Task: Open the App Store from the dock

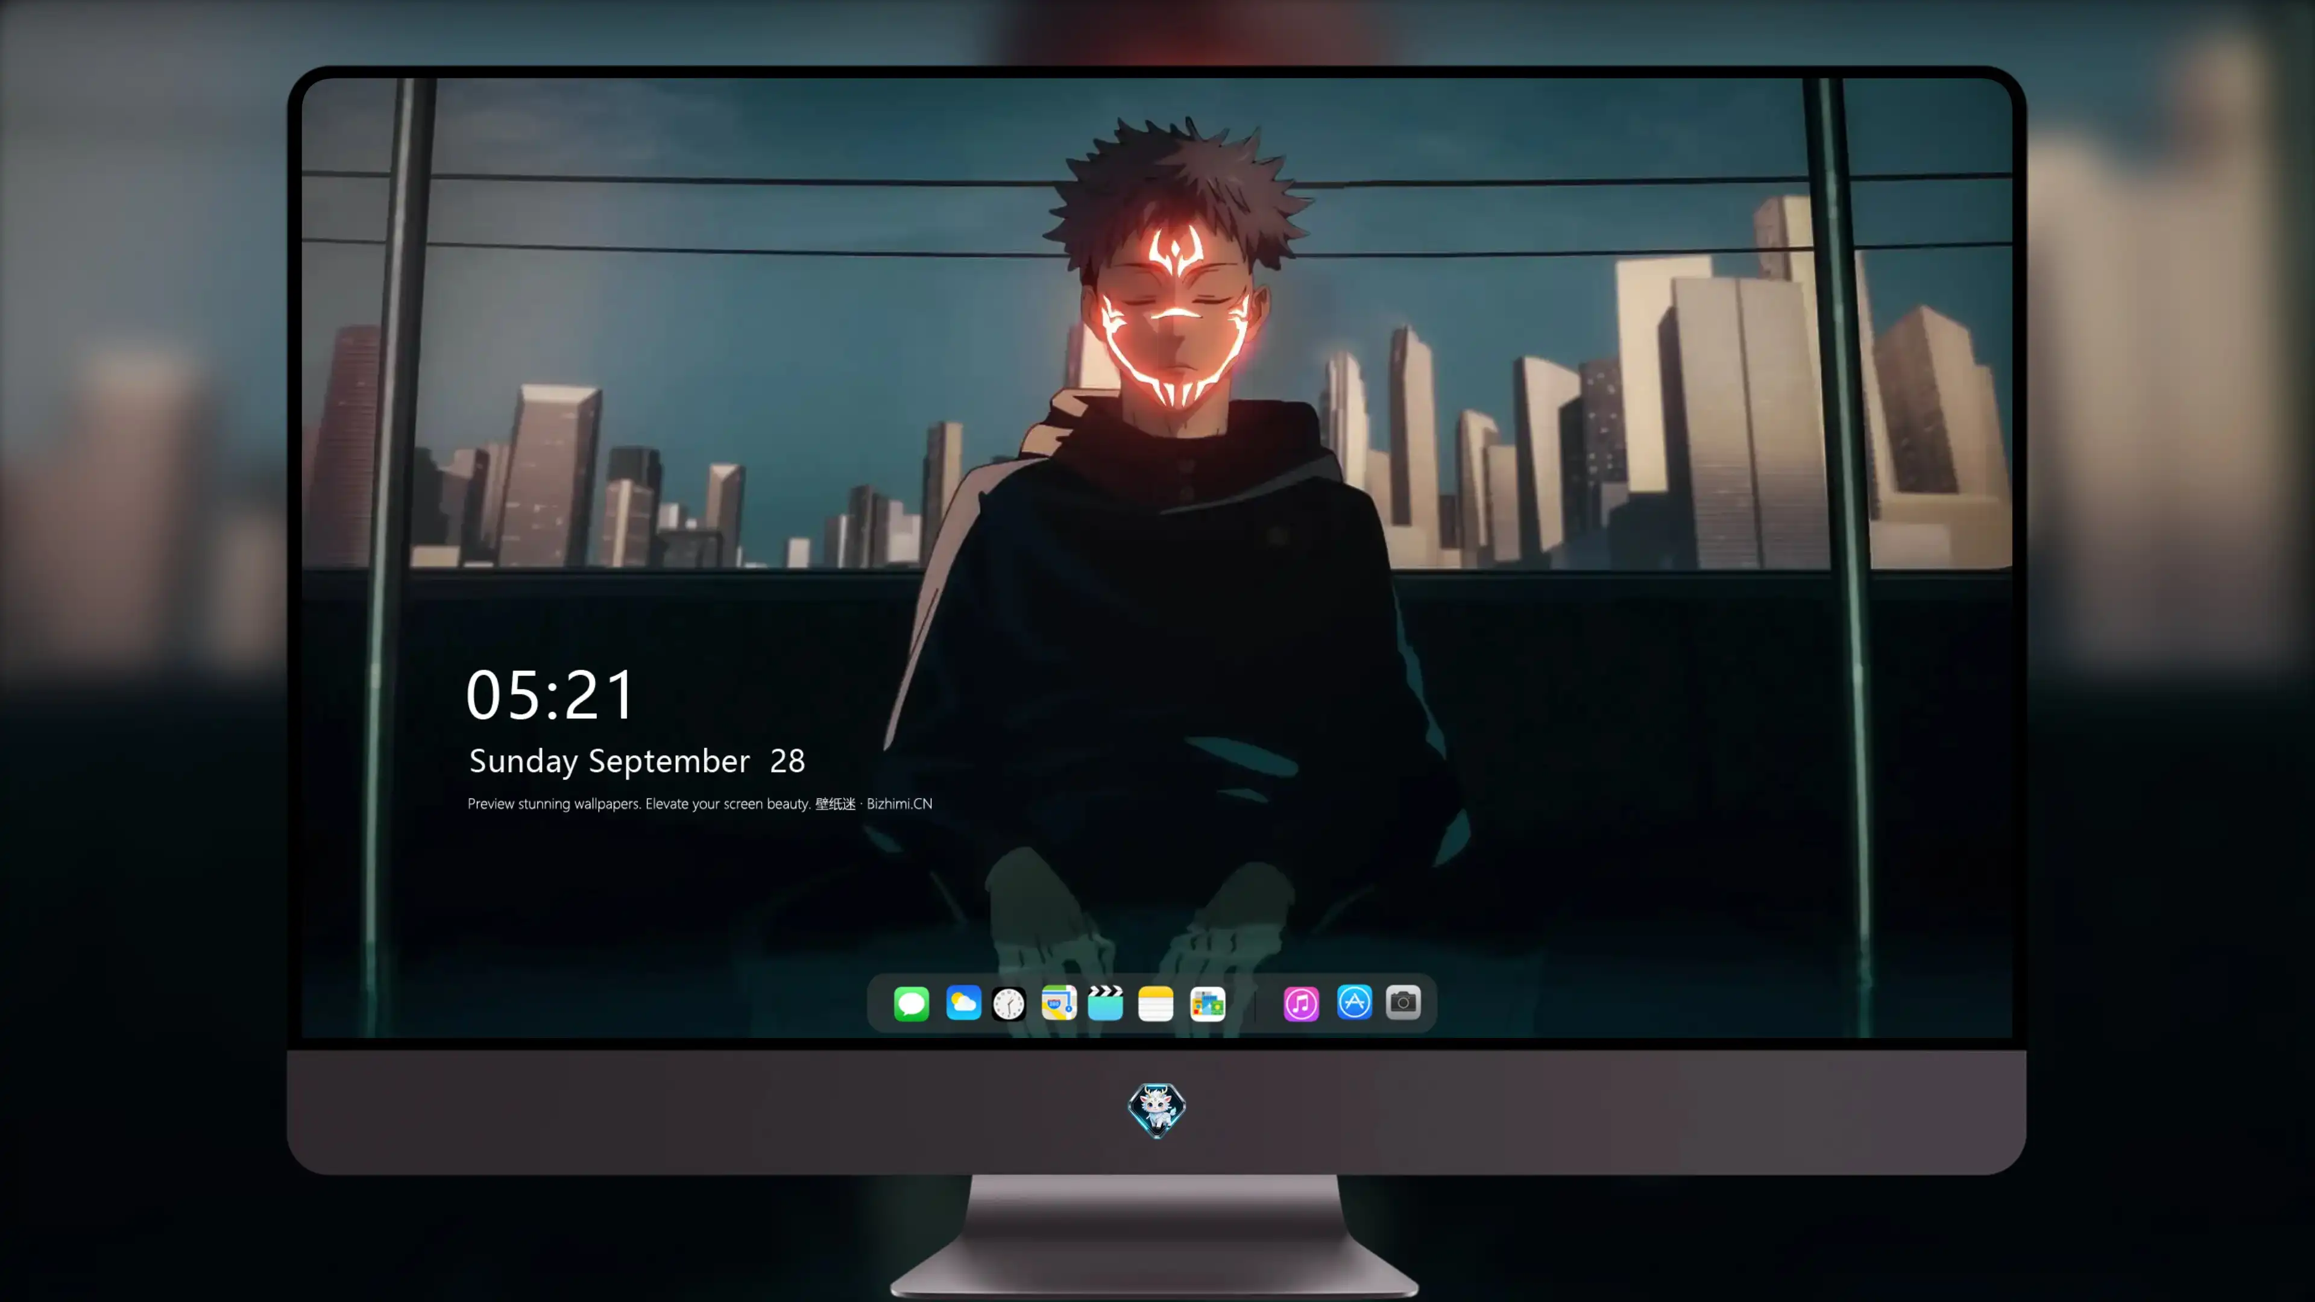Action: 1354,1003
